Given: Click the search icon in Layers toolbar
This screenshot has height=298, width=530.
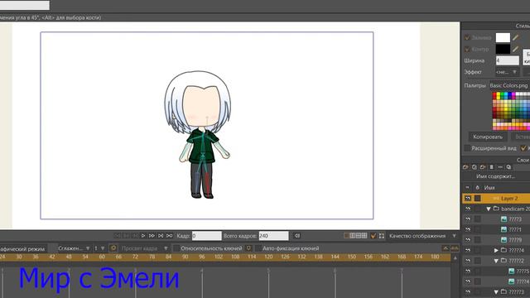Looking at the screenshot, I should point(508,167).
